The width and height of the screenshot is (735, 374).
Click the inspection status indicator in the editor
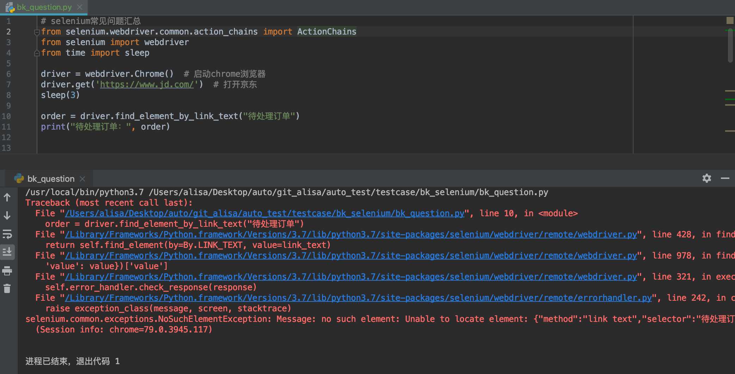point(730,20)
